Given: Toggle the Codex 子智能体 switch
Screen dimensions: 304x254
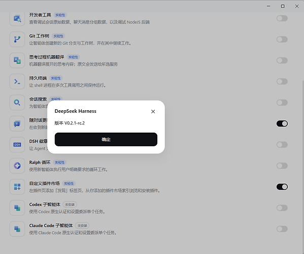Looking at the screenshot, I should 282,208.
